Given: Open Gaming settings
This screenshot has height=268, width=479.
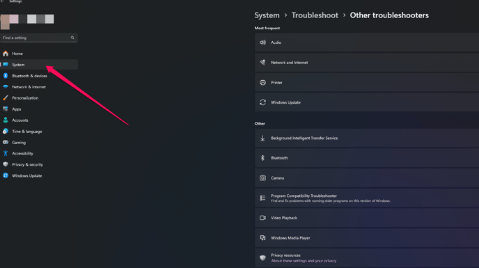Looking at the screenshot, I should 39,142.
